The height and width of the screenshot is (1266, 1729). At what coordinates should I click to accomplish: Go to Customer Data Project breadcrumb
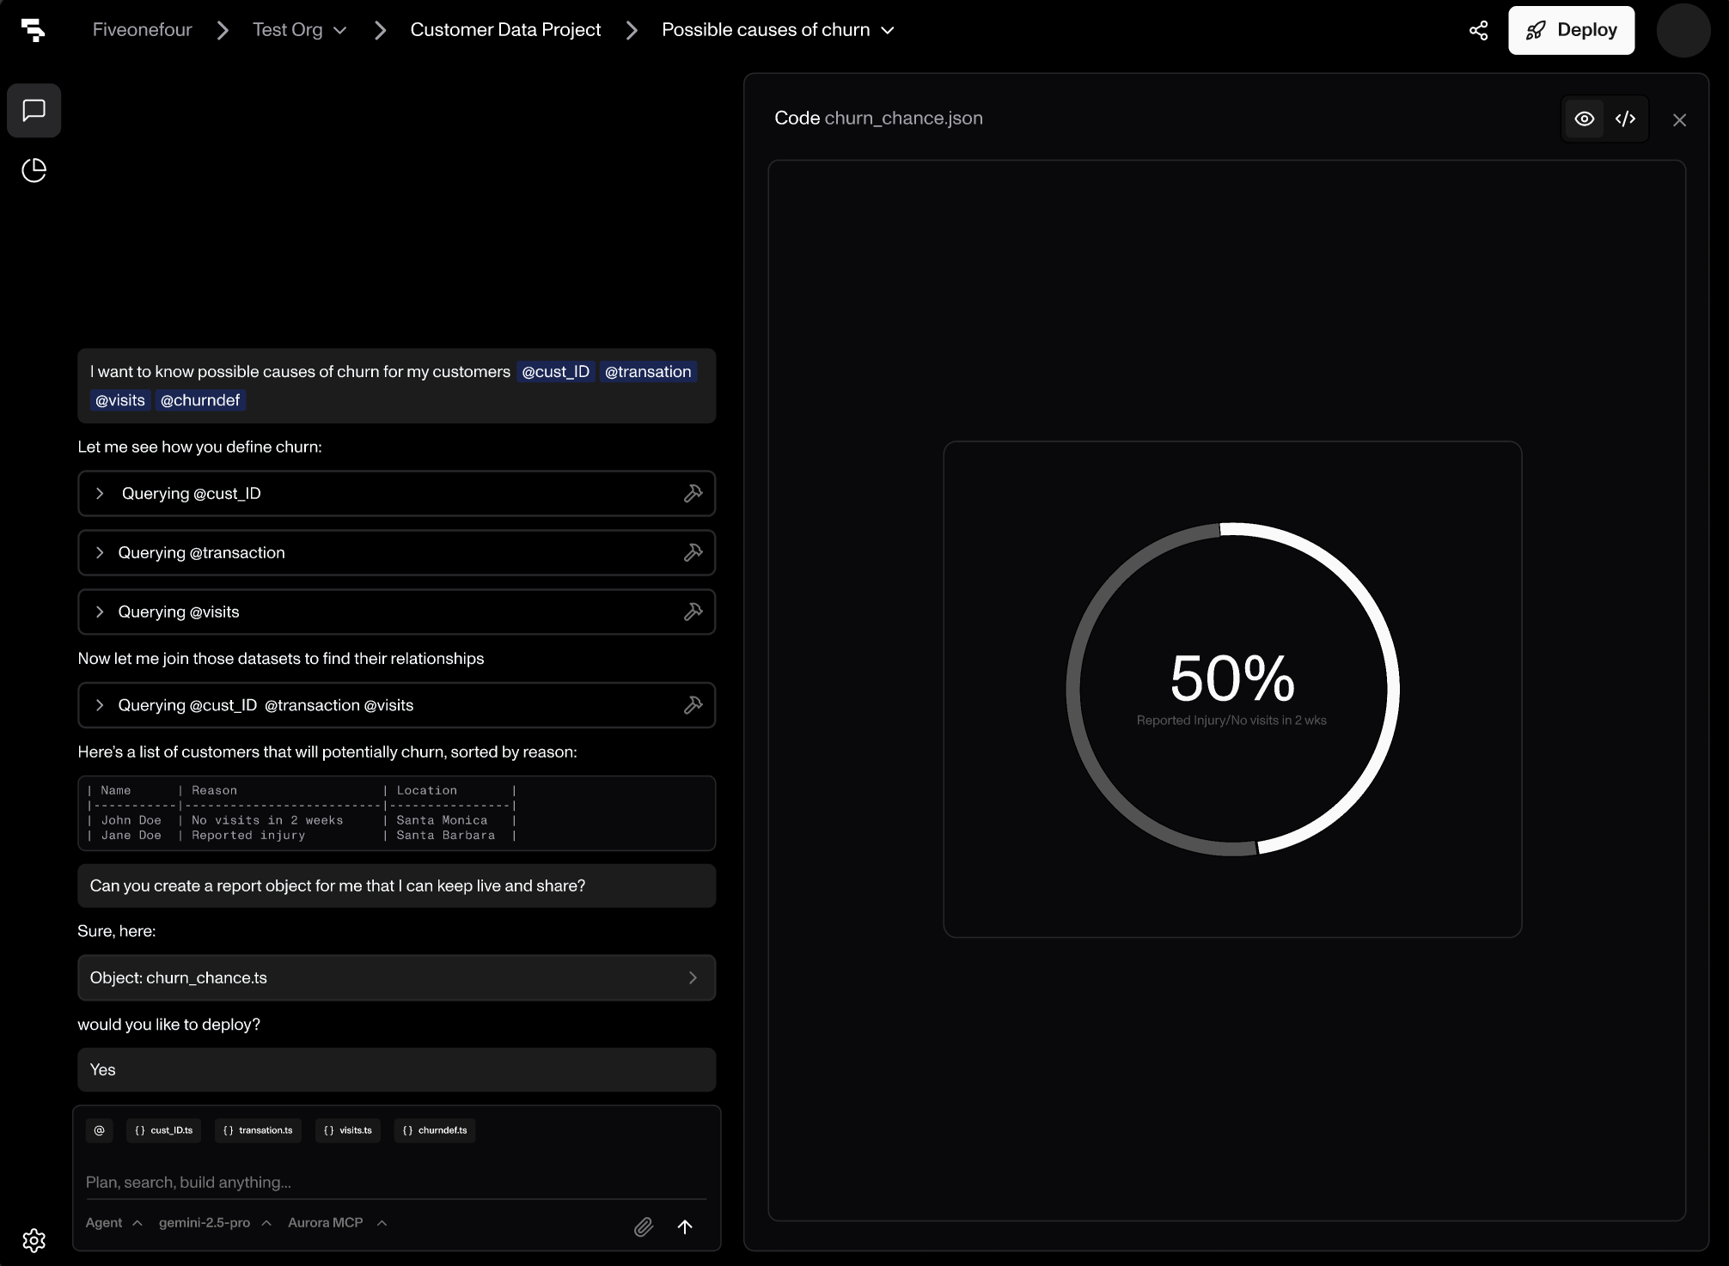coord(505,30)
